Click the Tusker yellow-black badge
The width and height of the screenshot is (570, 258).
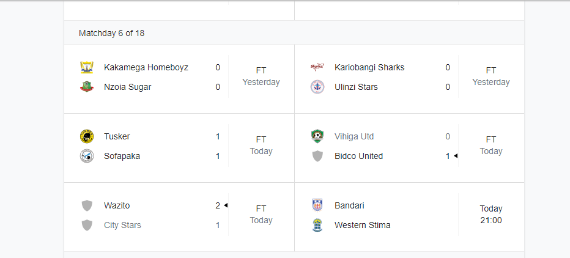[87, 136]
